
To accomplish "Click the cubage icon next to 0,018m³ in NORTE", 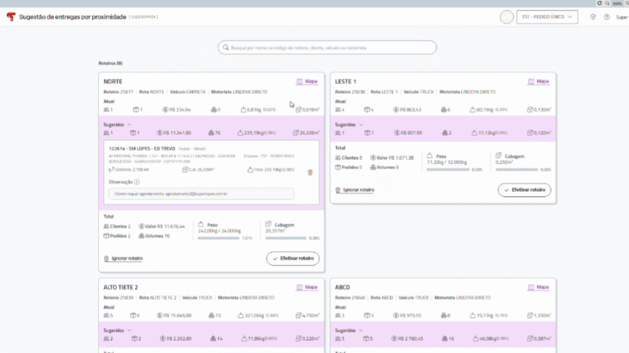I will [298, 109].
